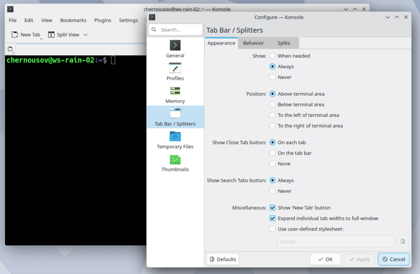
Task: Click New Tab in Konsole toolbar
Action: [x=26, y=35]
